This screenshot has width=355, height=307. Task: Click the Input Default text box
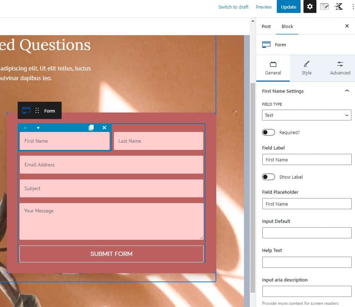307,233
